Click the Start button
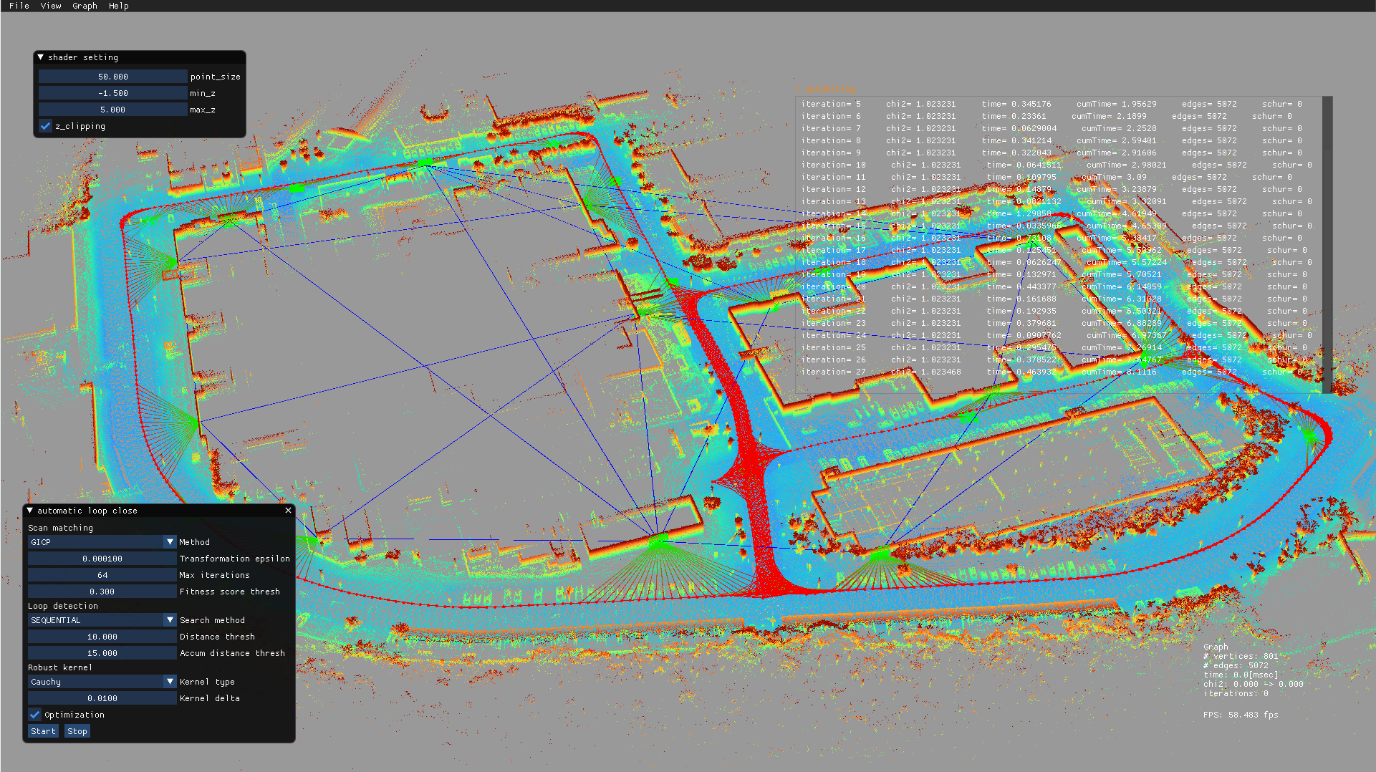The width and height of the screenshot is (1376, 772). pos(43,731)
